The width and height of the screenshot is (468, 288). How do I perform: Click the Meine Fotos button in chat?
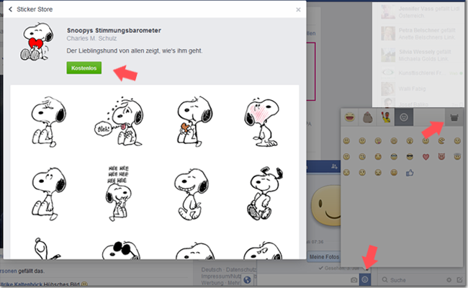pyautogui.click(x=324, y=256)
